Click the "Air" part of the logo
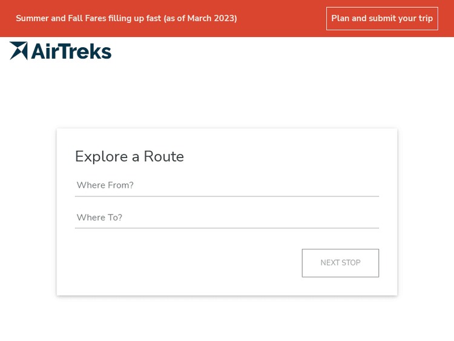This screenshot has width=454, height=341. click(45, 51)
